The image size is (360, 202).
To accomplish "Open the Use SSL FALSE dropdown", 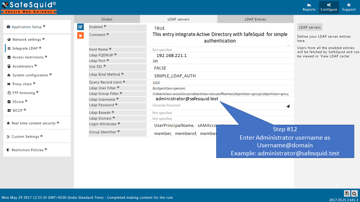I will coord(220,68).
